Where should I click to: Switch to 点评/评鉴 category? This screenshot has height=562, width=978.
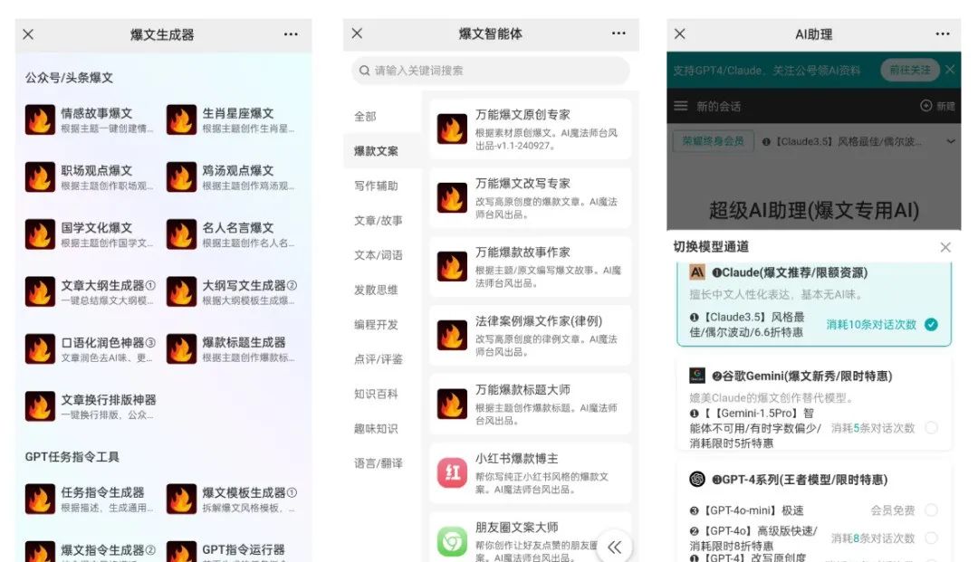point(379,359)
